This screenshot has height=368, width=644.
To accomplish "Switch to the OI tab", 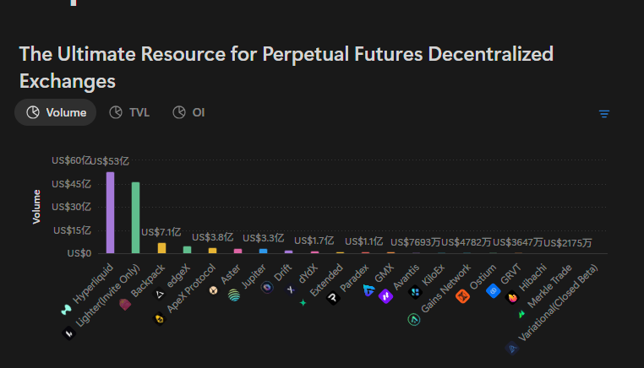I will point(188,112).
